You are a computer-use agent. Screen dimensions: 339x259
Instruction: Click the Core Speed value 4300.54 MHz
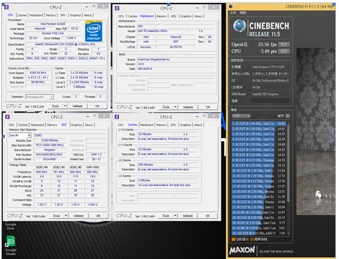(x=38, y=73)
